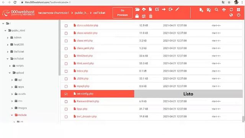This screenshot has height=138, width=245.
Task: Click the pencil rename icon
Action: pyautogui.click(x=177, y=9)
